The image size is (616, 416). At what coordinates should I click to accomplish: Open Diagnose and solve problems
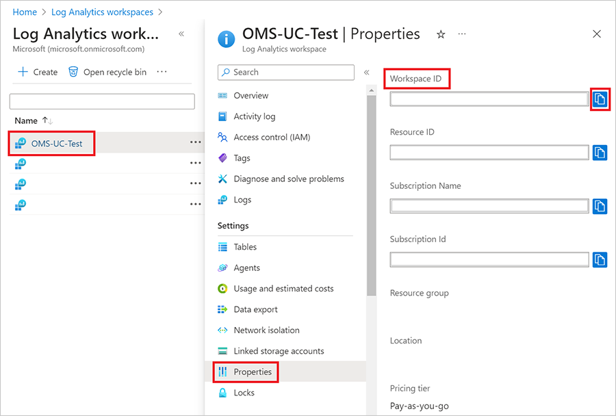[x=289, y=179]
